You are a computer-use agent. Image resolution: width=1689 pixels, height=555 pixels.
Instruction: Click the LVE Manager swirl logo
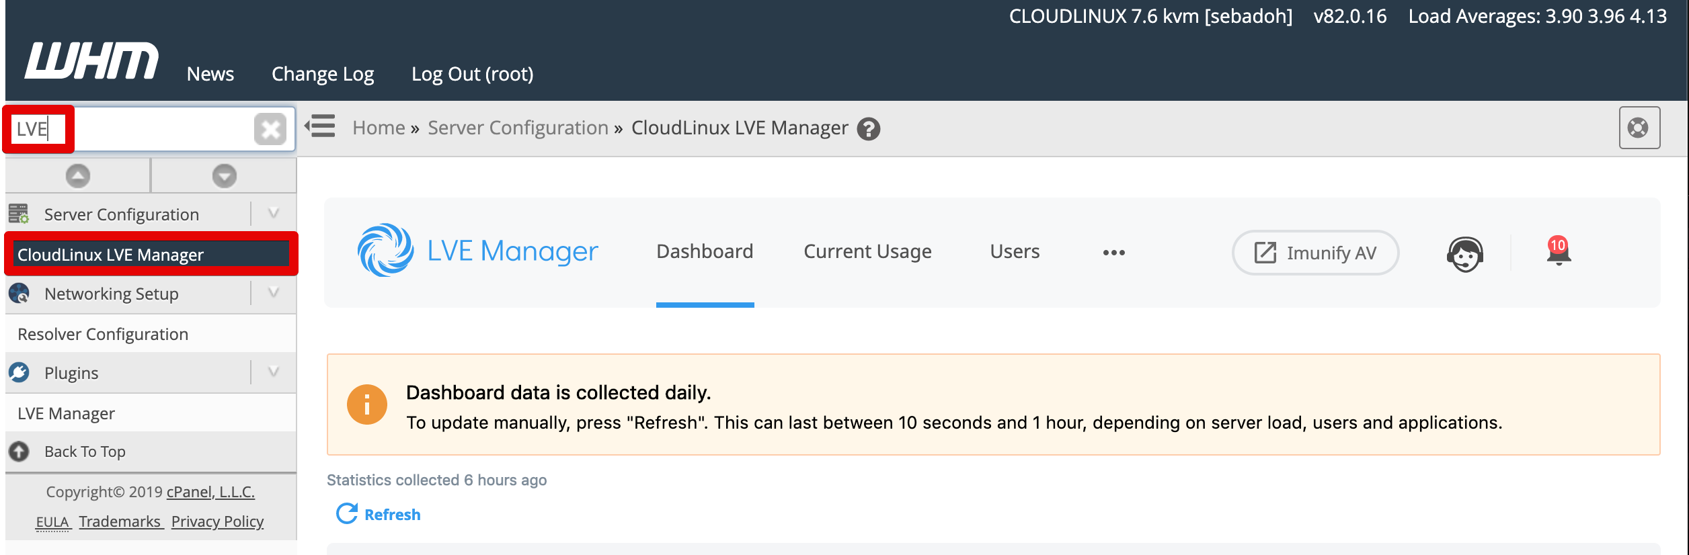(385, 251)
